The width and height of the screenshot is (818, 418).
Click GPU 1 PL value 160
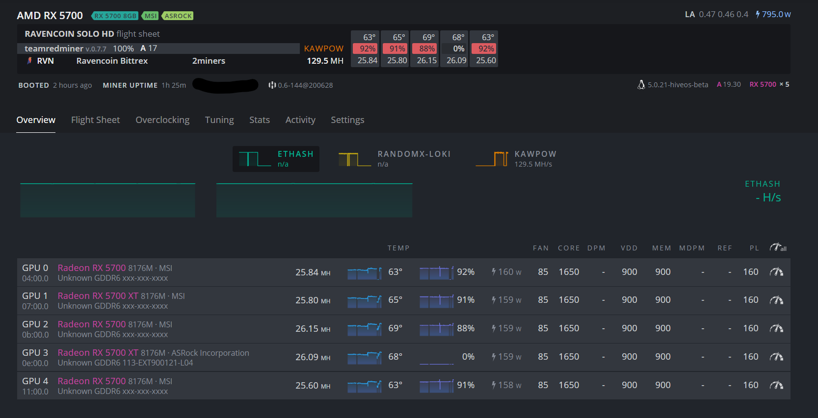(x=751, y=300)
